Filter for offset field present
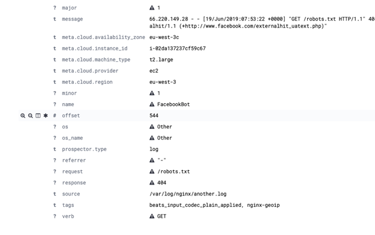 46,116
